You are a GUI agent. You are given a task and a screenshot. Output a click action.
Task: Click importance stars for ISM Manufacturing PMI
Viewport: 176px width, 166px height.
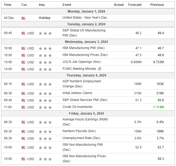click(45, 48)
